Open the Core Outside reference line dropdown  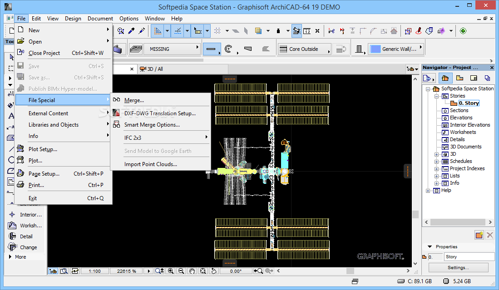pos(304,49)
